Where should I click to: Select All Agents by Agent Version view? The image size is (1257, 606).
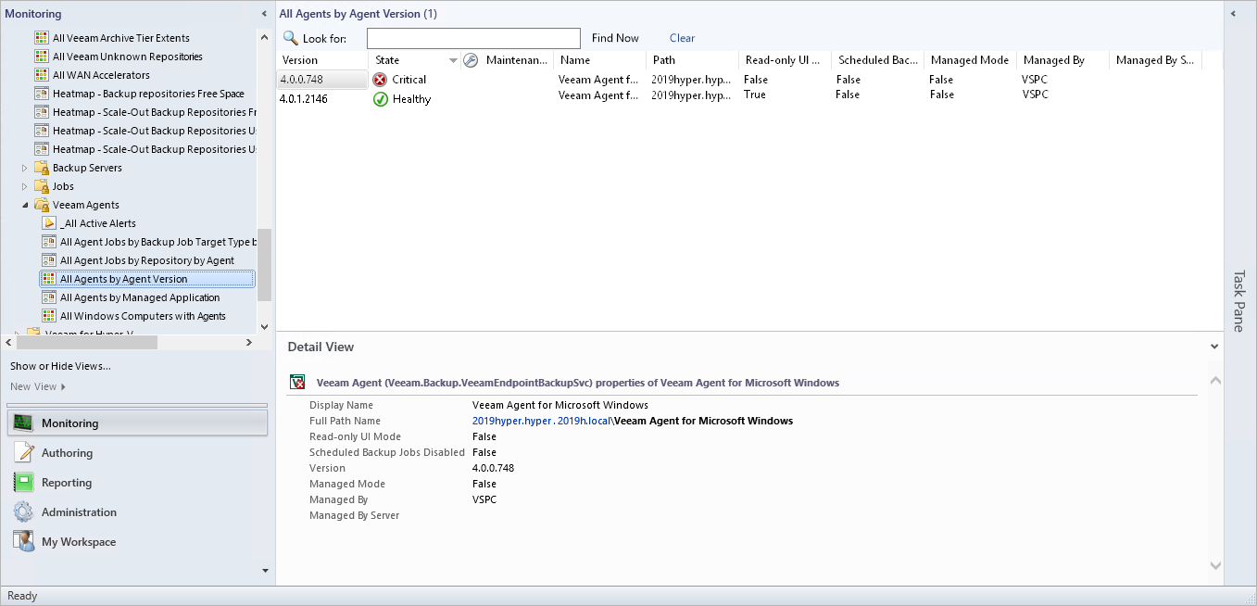pyautogui.click(x=147, y=279)
